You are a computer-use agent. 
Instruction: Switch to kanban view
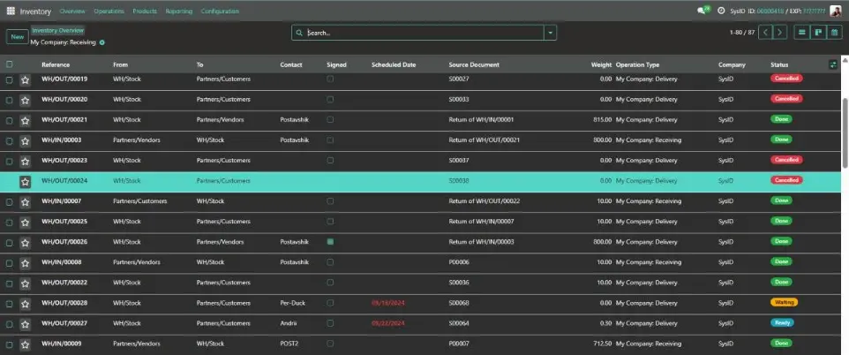click(818, 33)
